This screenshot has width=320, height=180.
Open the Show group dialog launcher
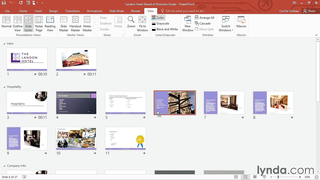(123, 35)
